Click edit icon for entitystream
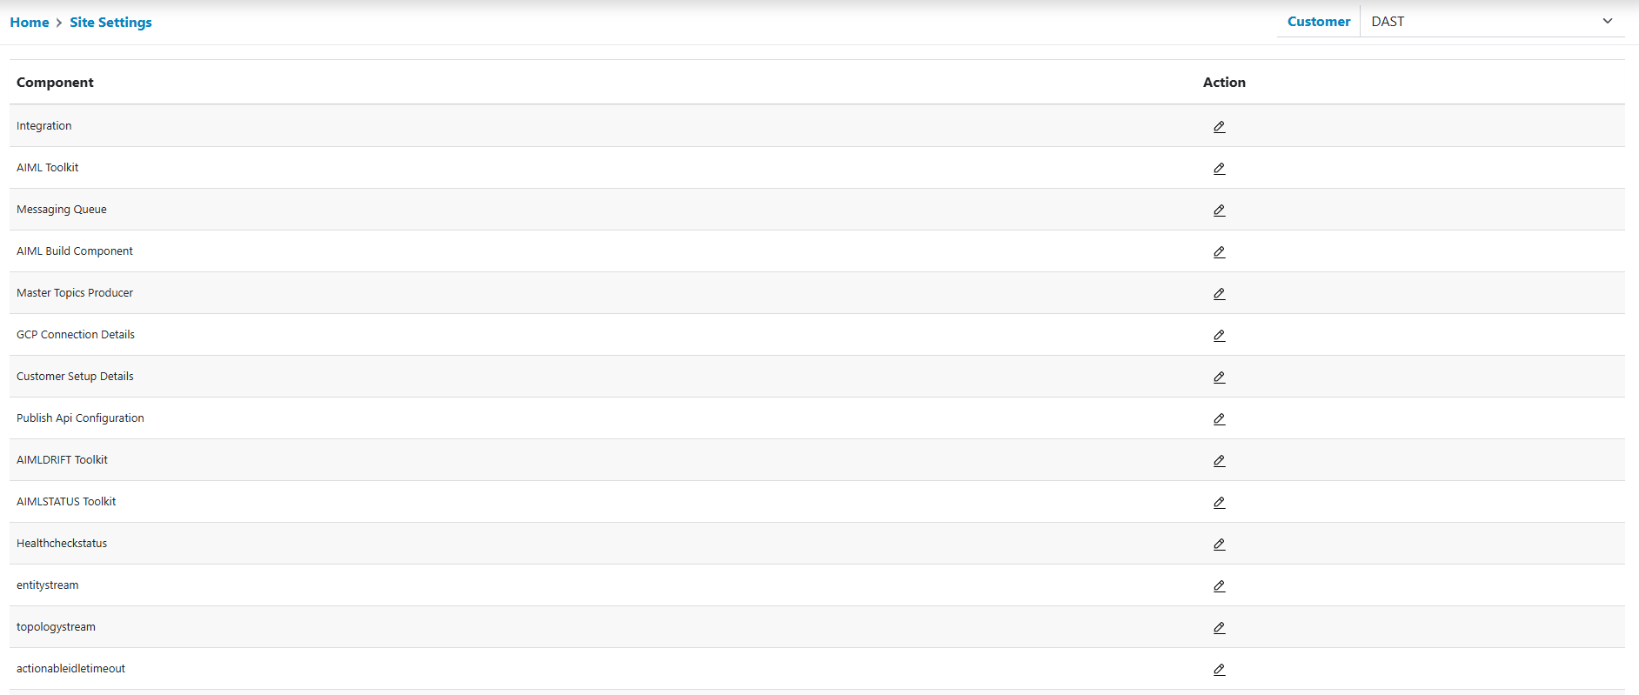The height and width of the screenshot is (695, 1639). [x=1219, y=586]
